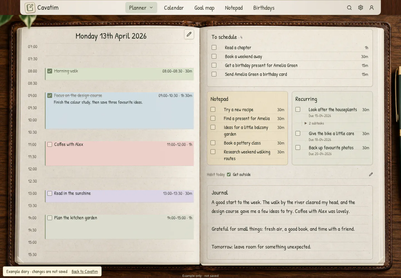The image size is (401, 278).
Task: Check the Try a new recipe note
Action: (213, 110)
